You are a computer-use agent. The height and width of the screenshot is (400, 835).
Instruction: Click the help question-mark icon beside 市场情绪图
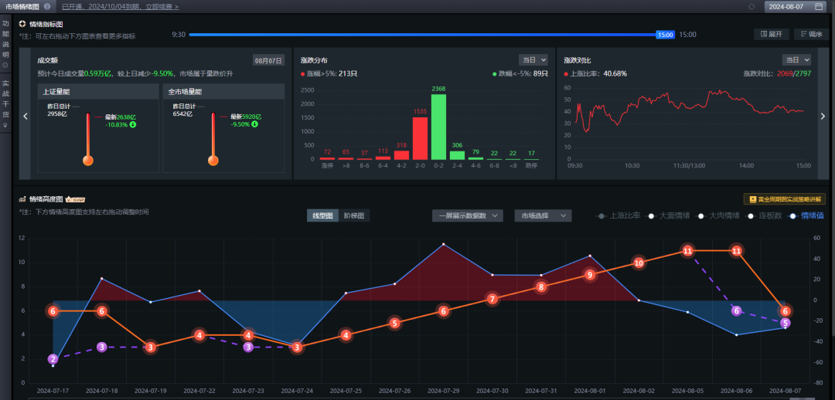pos(47,7)
